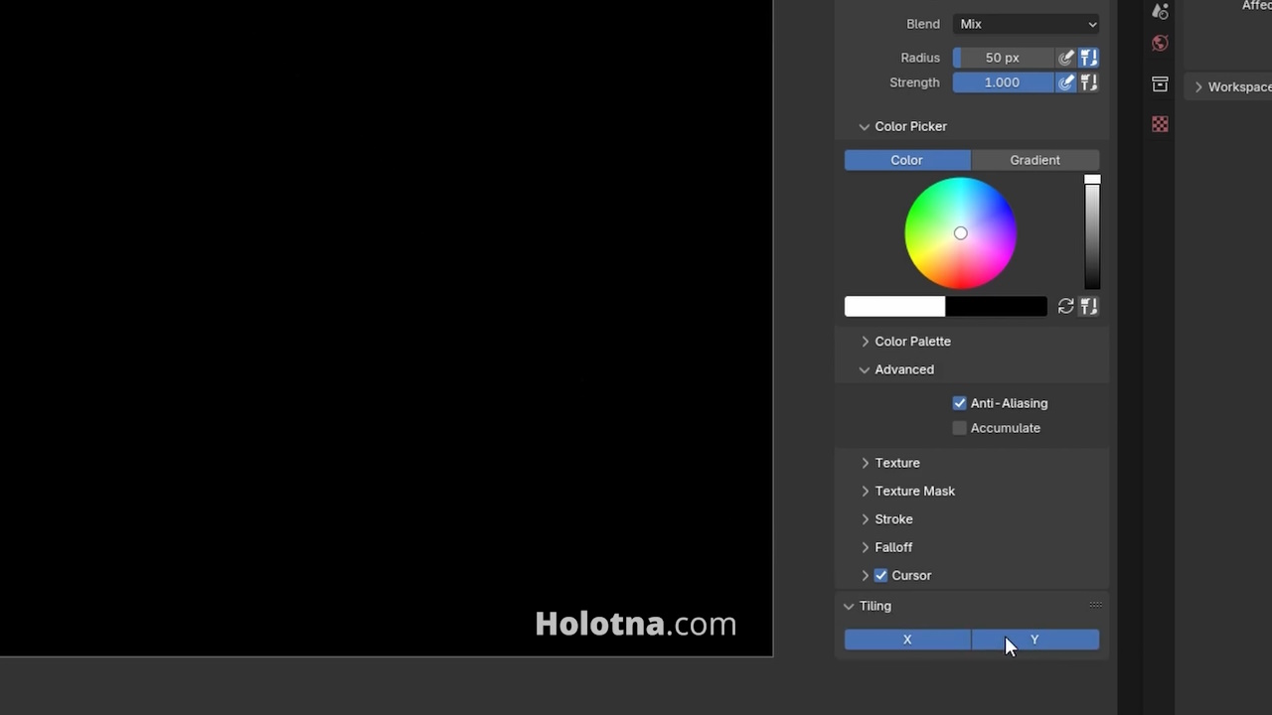The image size is (1272, 715).
Task: Switch to the Gradient tab
Action: pyautogui.click(x=1035, y=160)
